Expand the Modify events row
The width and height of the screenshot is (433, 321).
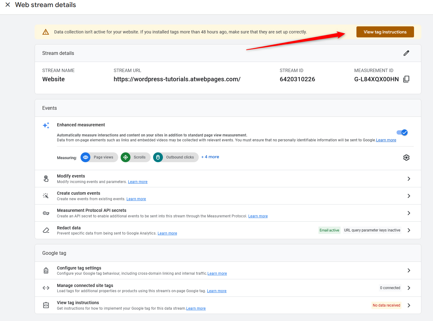pyautogui.click(x=409, y=178)
